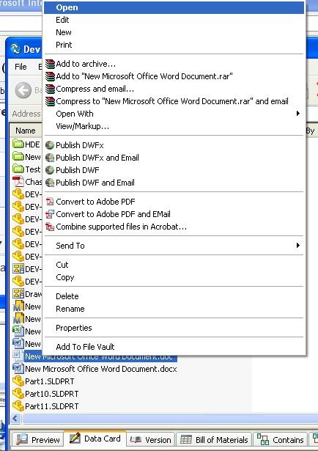Click Add To File Vault
Screen dimensions: 318x451
[174, 347]
